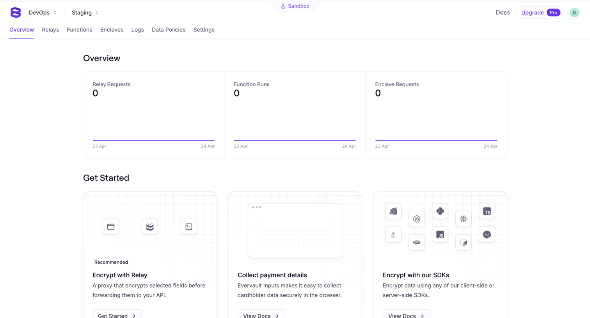The height and width of the screenshot is (318, 590).
Task: Click the Java SDK icon
Action: [393, 234]
